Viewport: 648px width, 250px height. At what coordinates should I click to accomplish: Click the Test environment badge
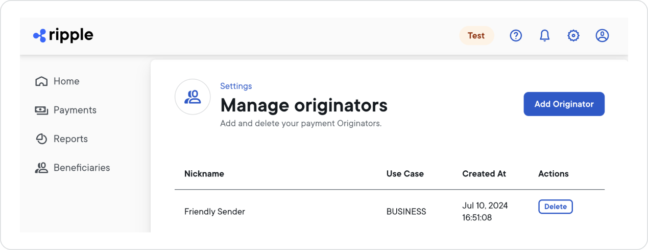(476, 36)
